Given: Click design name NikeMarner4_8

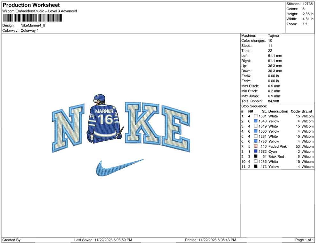Looking at the screenshot, I should [x=33, y=26].
